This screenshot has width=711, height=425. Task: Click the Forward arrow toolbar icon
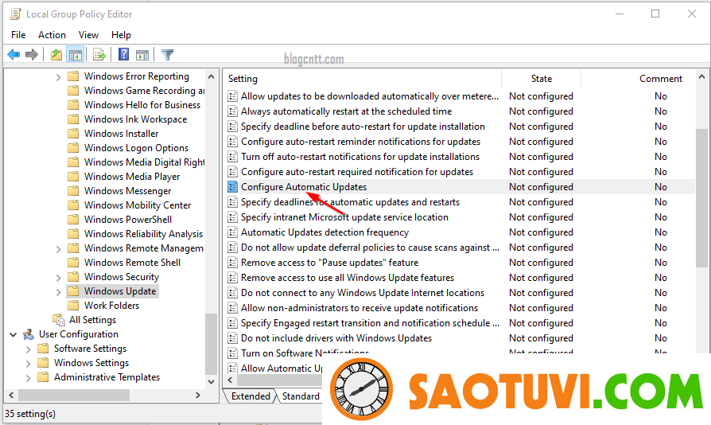32,55
